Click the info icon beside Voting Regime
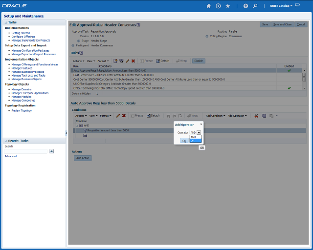 click(207, 36)
